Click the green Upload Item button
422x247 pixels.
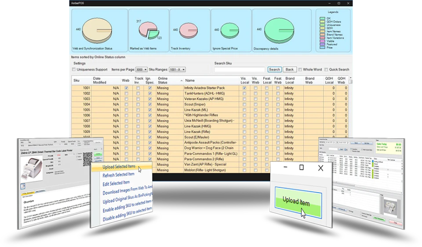coord(298,202)
